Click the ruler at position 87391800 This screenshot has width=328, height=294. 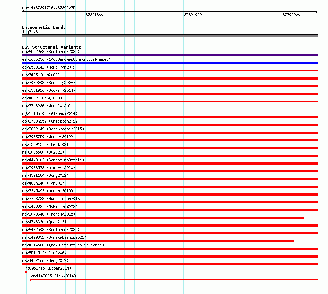95,15
